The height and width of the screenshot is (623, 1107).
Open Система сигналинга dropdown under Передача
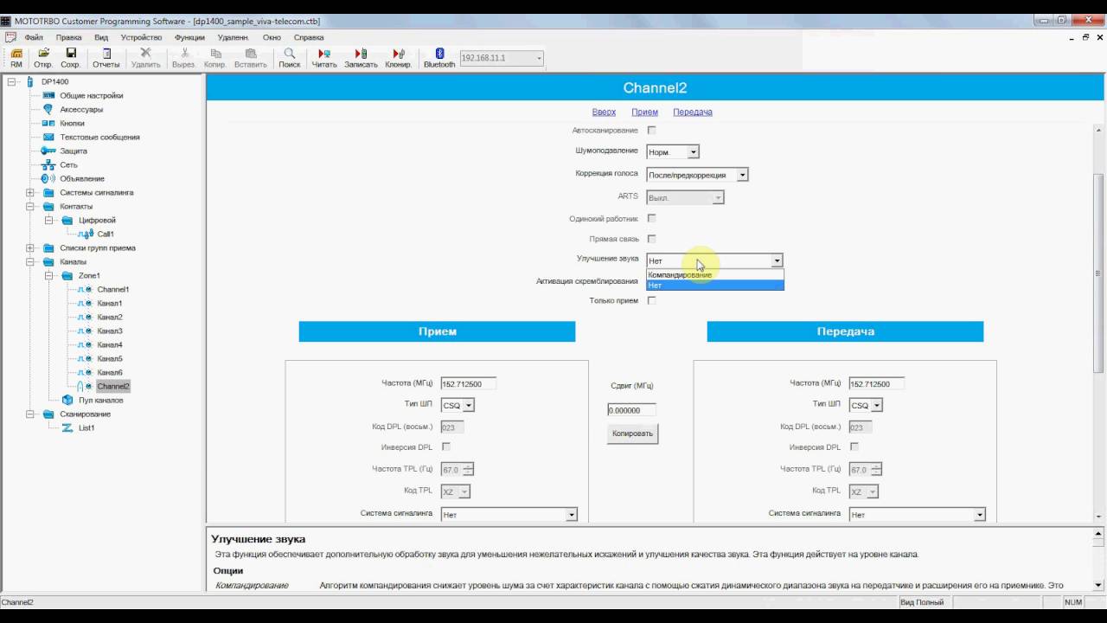(x=917, y=514)
